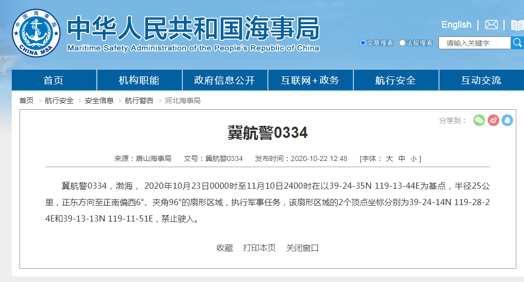Open the 航行安全 main navigation menu

[395, 80]
